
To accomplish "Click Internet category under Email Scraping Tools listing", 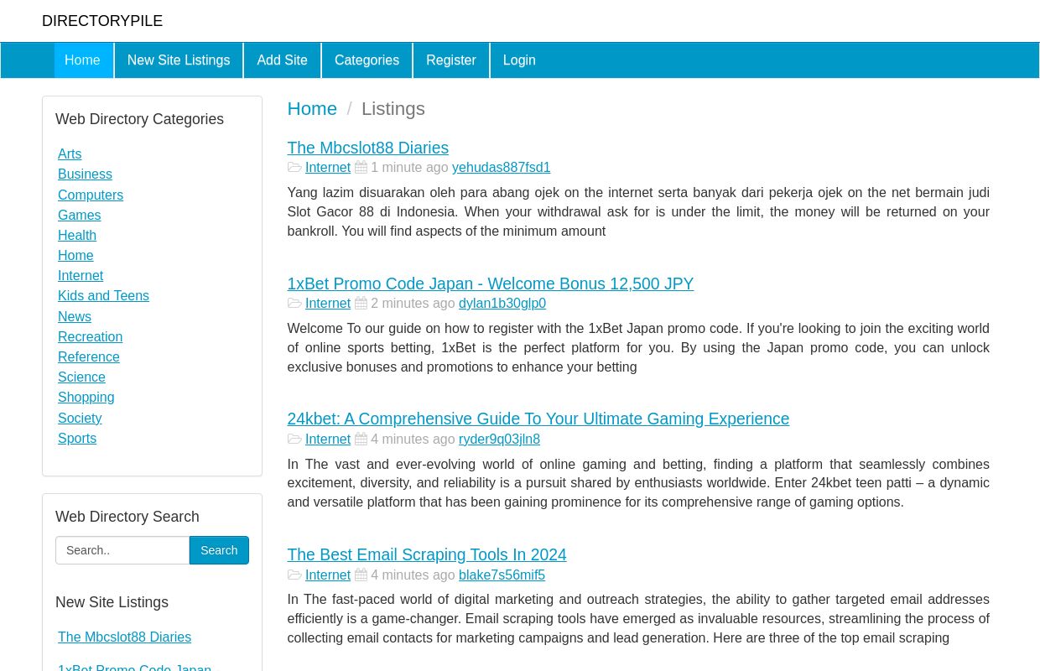I will tap(328, 575).
